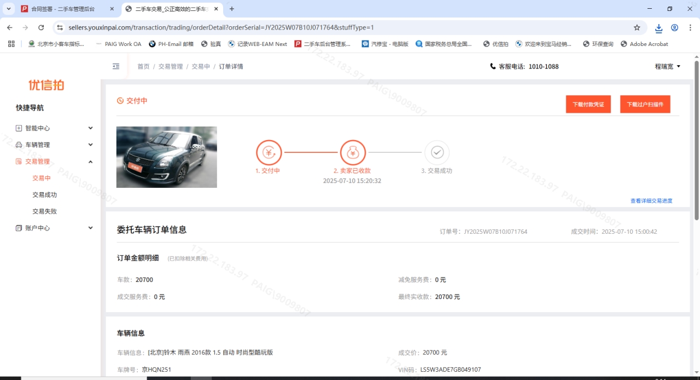
Task: Click the browser forward arrow
Action: (x=25, y=27)
